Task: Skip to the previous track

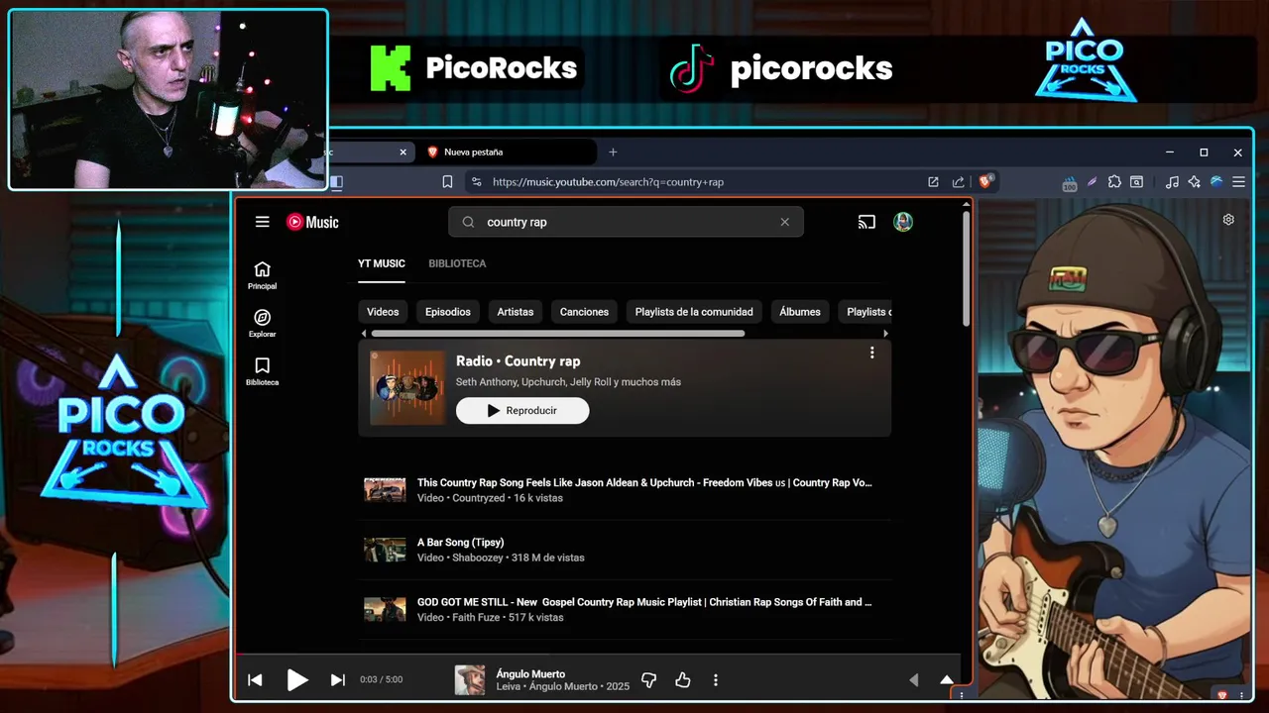Action: (255, 679)
